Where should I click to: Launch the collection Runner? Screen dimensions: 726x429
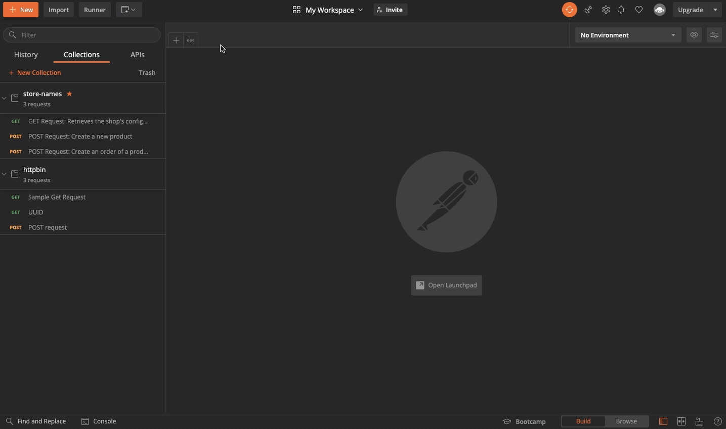tap(95, 10)
